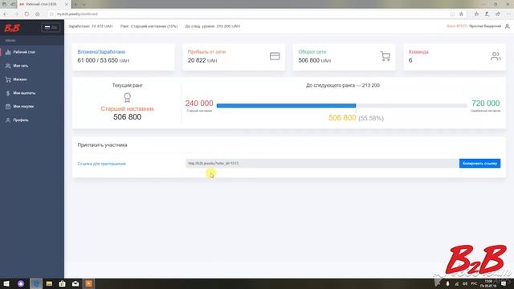Click the Приглаcить участника section heading
The image size is (514, 289).
coord(102,144)
